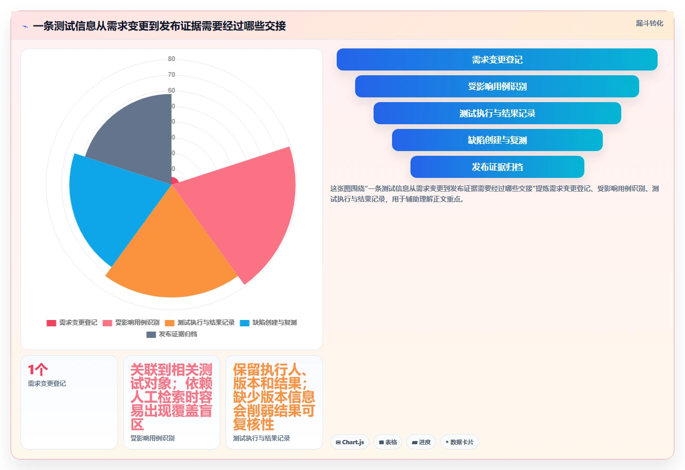Select the 发布证据归档 funnel stage

pos(497,167)
